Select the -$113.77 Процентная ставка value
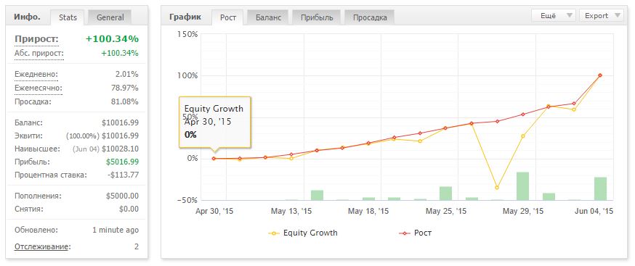 [123, 175]
